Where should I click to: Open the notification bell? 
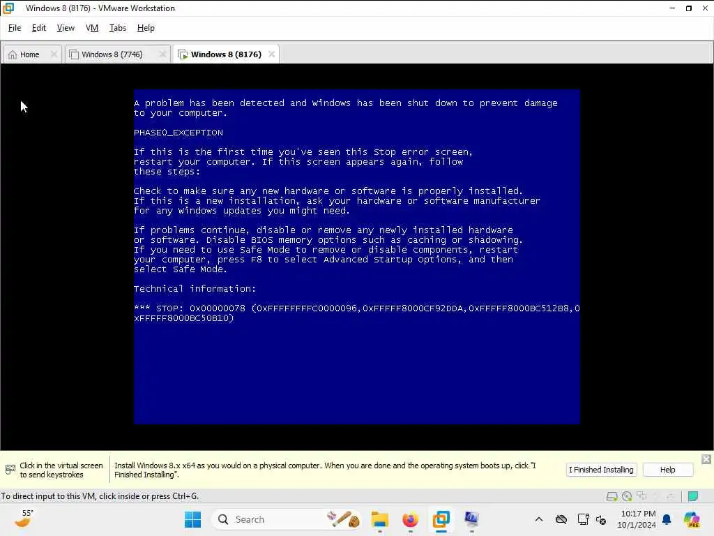667,519
